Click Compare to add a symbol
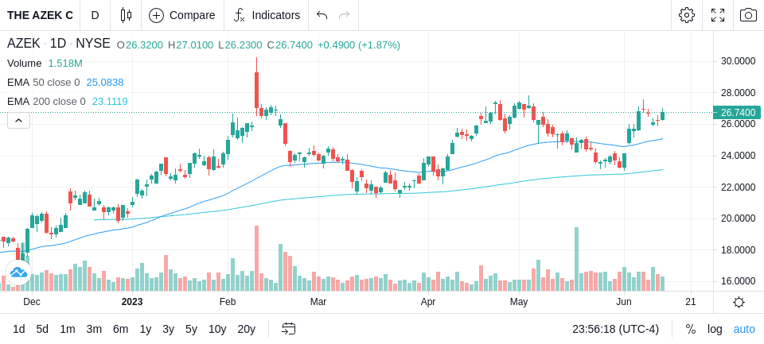 click(182, 15)
